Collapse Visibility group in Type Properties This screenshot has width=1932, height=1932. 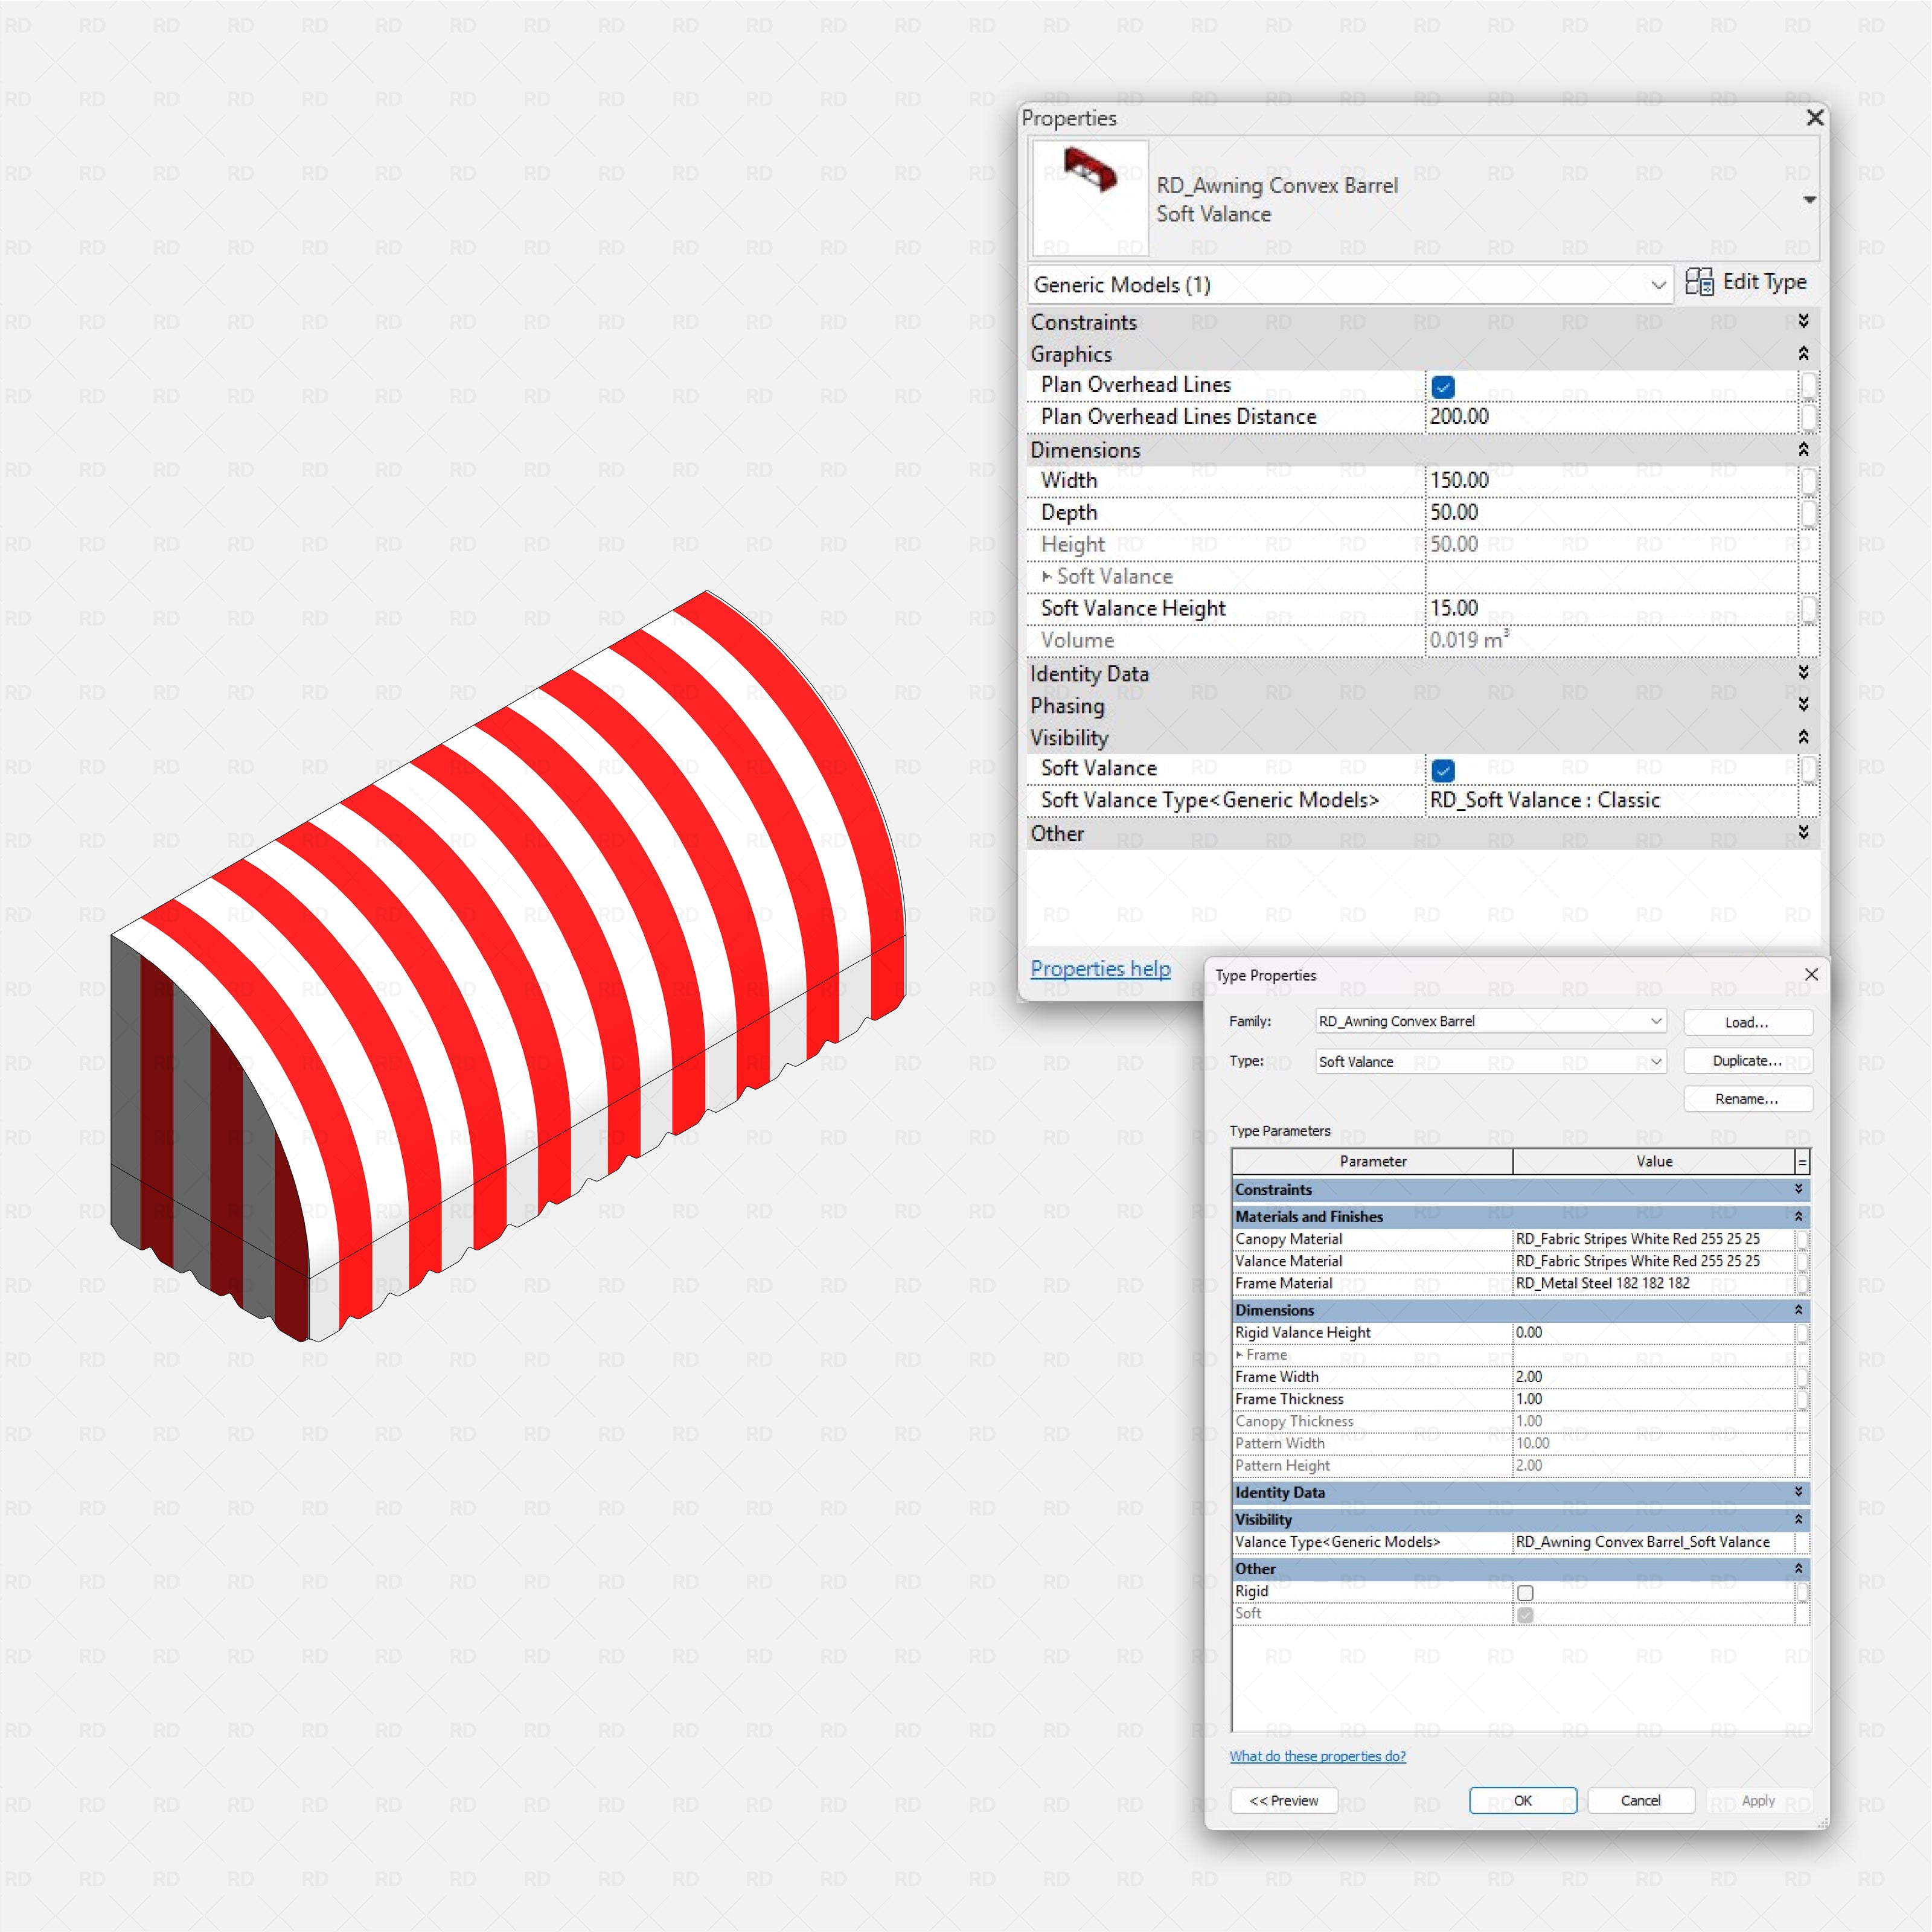coord(1798,1519)
